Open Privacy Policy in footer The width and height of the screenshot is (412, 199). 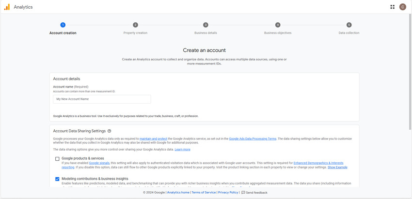tap(228, 193)
